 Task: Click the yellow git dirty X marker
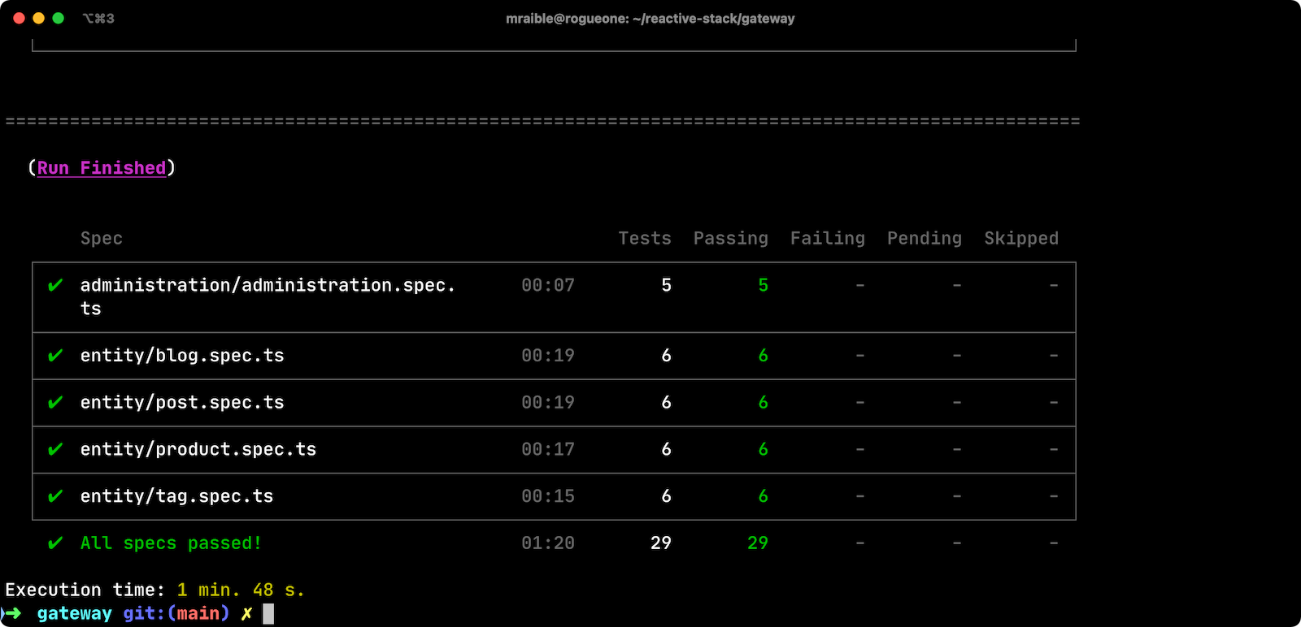coord(246,614)
